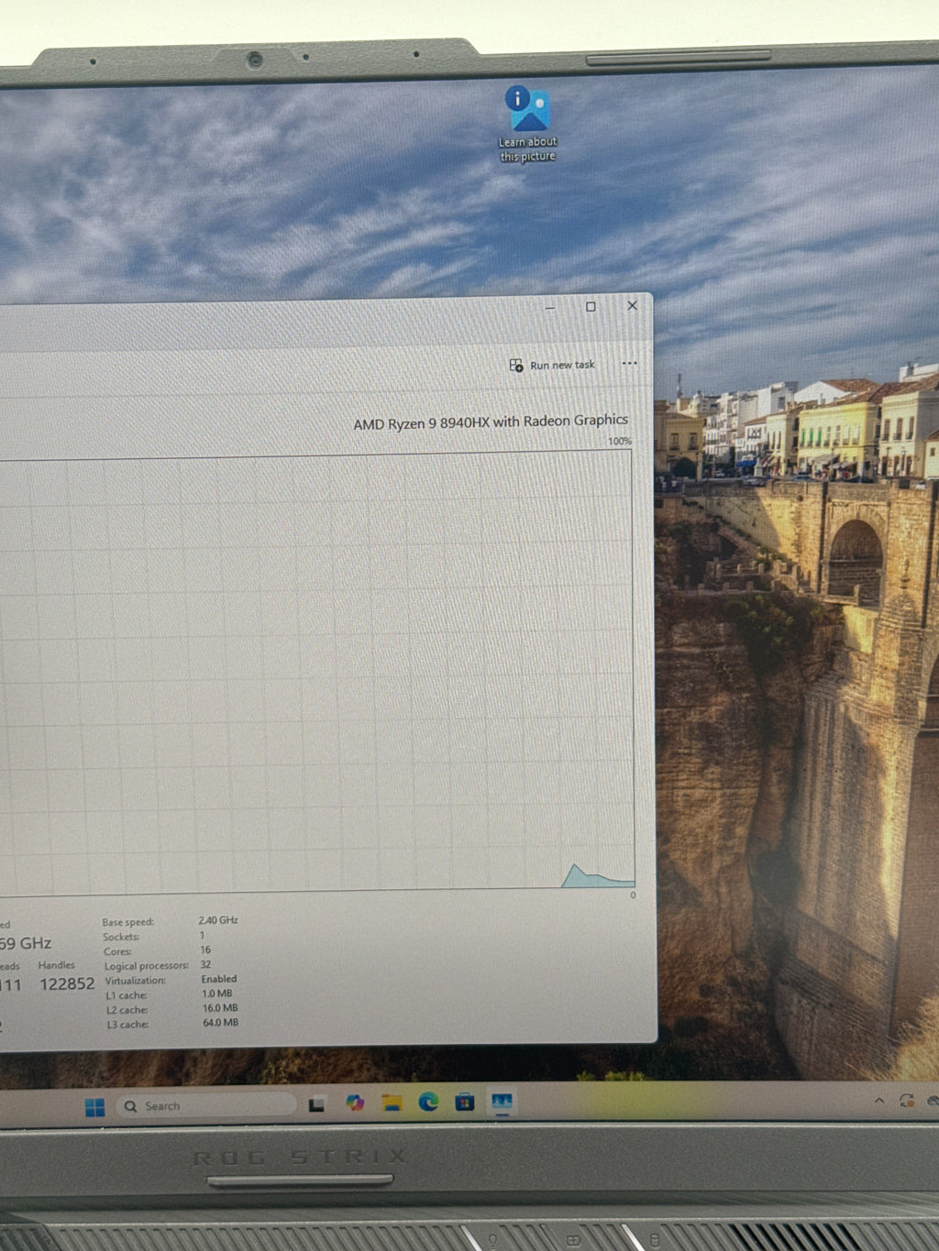The height and width of the screenshot is (1251, 939).
Task: Open Microsoft Store from the taskbar
Action: click(465, 1102)
